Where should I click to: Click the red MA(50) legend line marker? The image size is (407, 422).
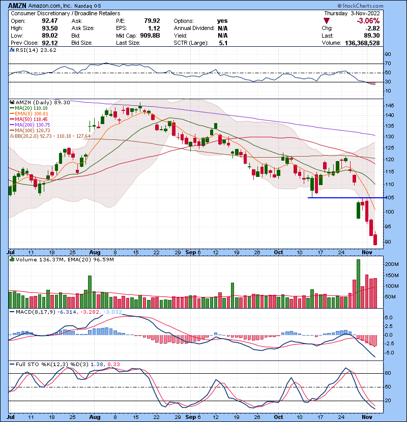point(12,119)
